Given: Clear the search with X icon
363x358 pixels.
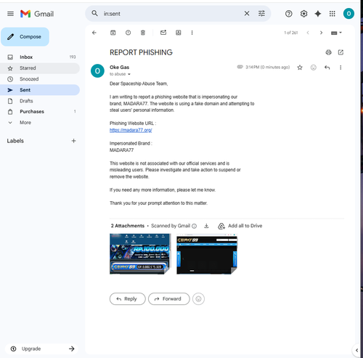Looking at the screenshot, I should (x=247, y=14).
